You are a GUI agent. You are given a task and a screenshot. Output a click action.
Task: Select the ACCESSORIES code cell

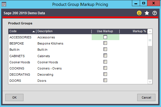22,37
